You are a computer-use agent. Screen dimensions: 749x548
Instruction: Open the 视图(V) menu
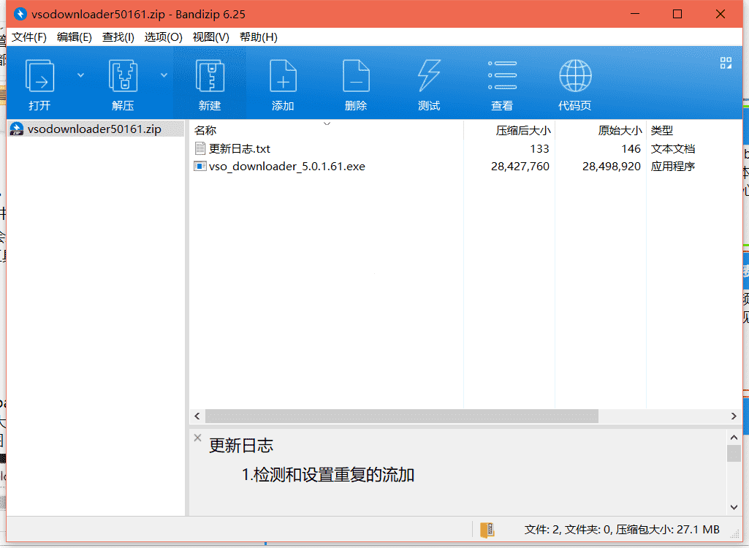point(210,37)
